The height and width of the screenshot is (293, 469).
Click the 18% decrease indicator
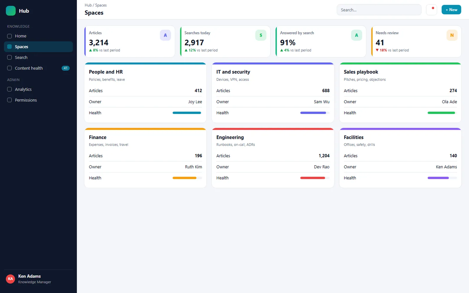[x=381, y=50]
